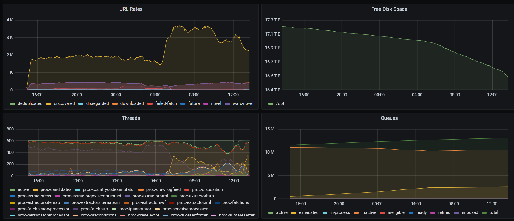Click the inactive legend label in Queues
The width and height of the screenshot is (514, 221).
tap(369, 212)
